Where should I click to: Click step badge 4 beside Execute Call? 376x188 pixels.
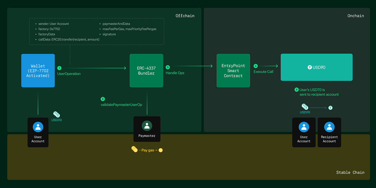256,66
